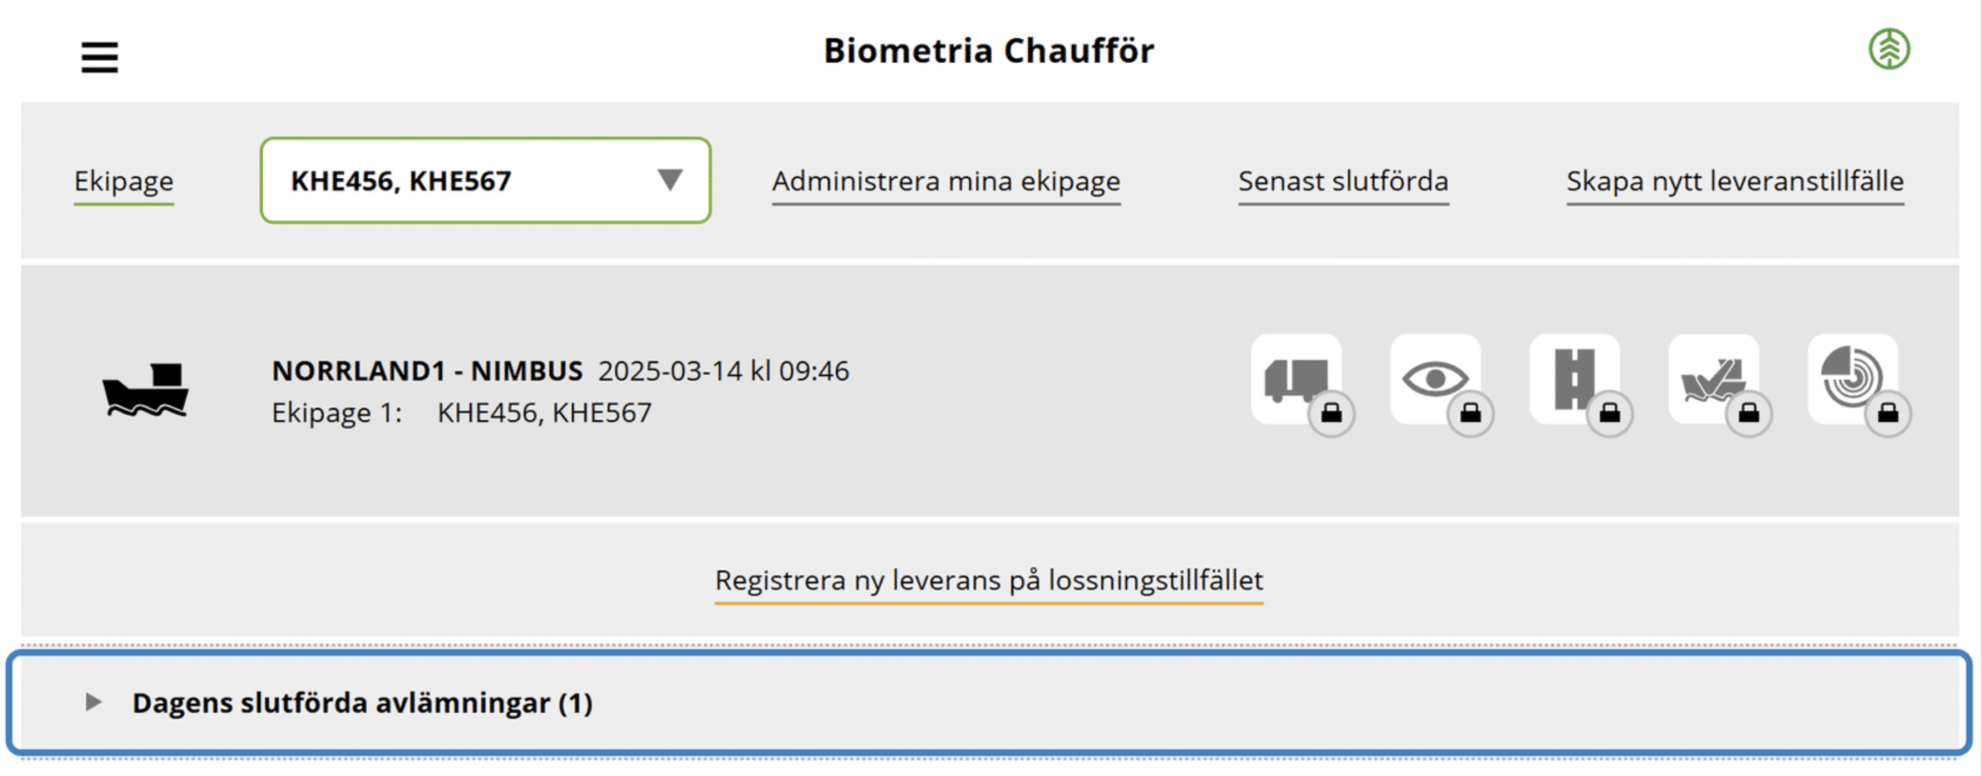Screen dimensions: 1982x776
Task: Open the hamburger menu
Action: [99, 58]
